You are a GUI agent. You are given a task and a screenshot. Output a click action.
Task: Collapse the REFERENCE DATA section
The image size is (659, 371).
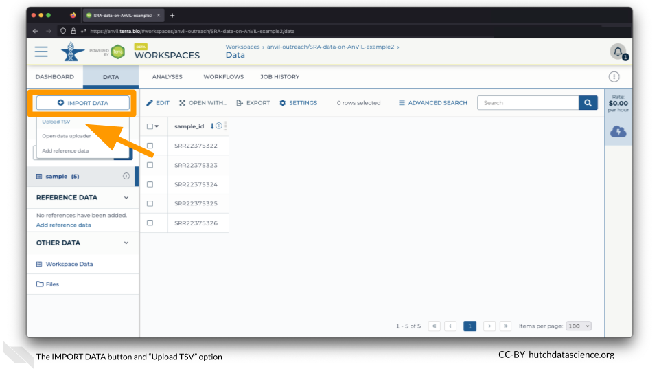pyautogui.click(x=126, y=198)
